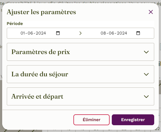
Task: Save settings with the Enregistrer button
Action: pos(133,120)
